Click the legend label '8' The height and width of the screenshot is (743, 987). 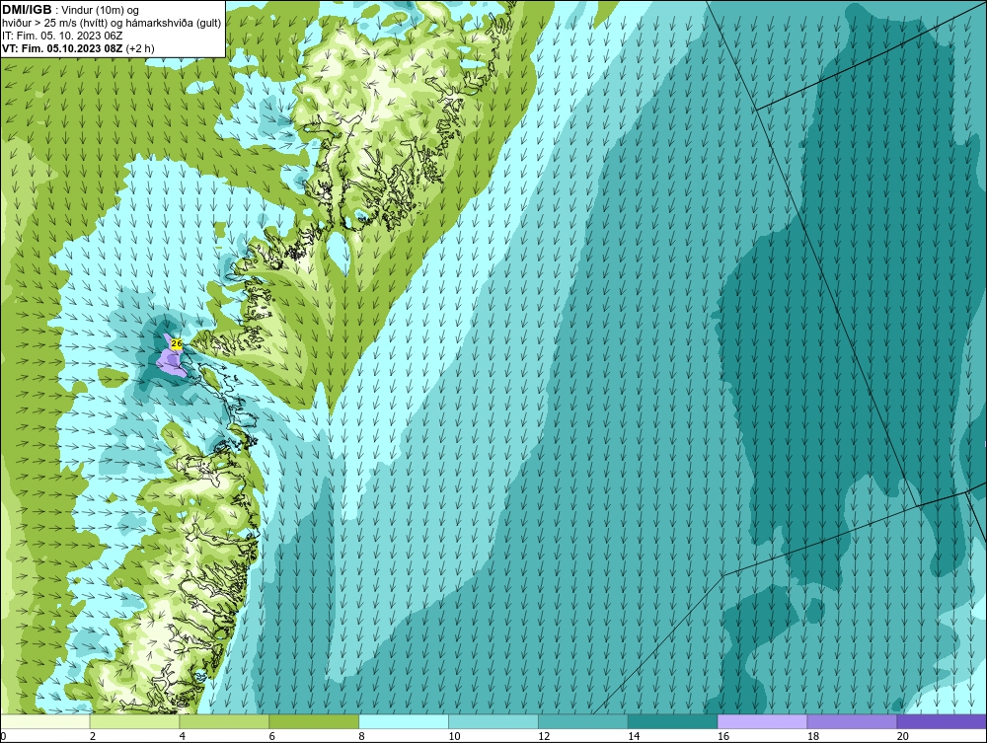point(362,736)
